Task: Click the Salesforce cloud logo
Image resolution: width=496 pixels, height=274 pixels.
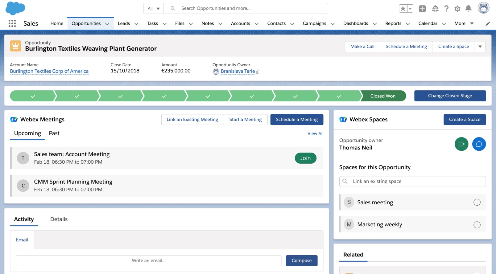Action: (15, 8)
